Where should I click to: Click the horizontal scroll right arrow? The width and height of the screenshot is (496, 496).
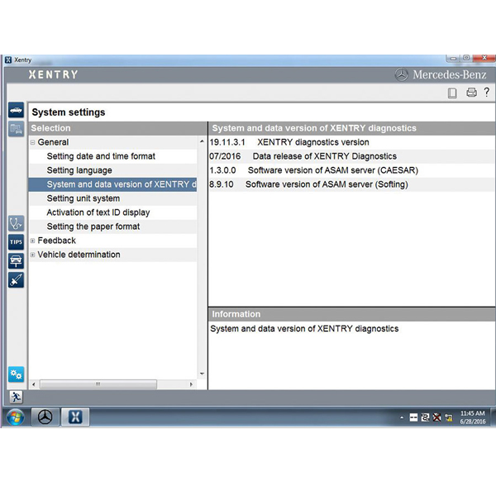point(191,384)
